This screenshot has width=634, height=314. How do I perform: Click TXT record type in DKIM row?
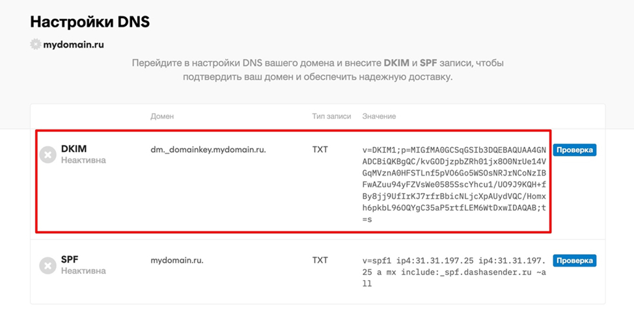(320, 150)
